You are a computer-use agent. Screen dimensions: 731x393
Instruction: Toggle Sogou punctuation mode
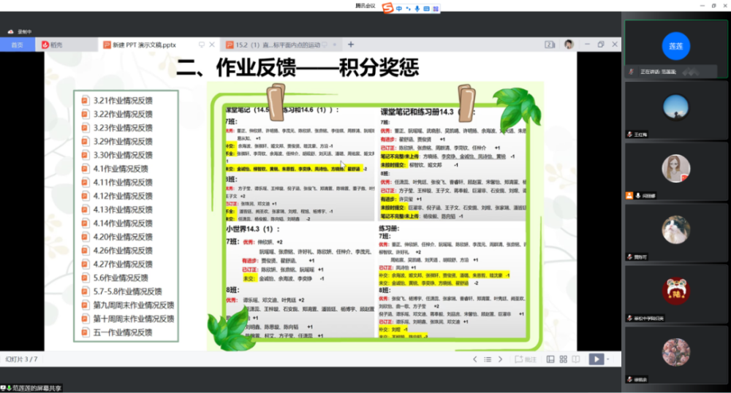[408, 8]
